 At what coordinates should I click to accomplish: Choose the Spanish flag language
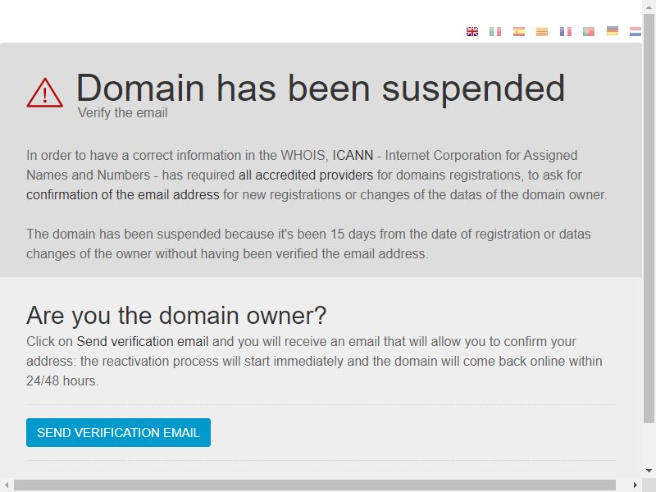[519, 31]
